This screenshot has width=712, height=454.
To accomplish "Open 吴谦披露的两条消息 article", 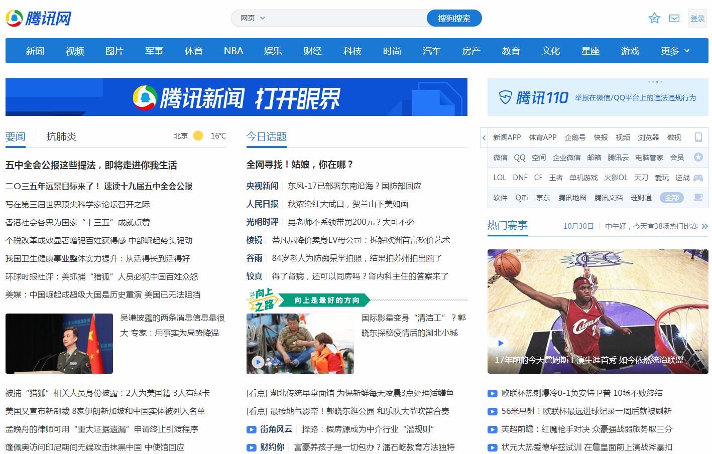I will (172, 326).
